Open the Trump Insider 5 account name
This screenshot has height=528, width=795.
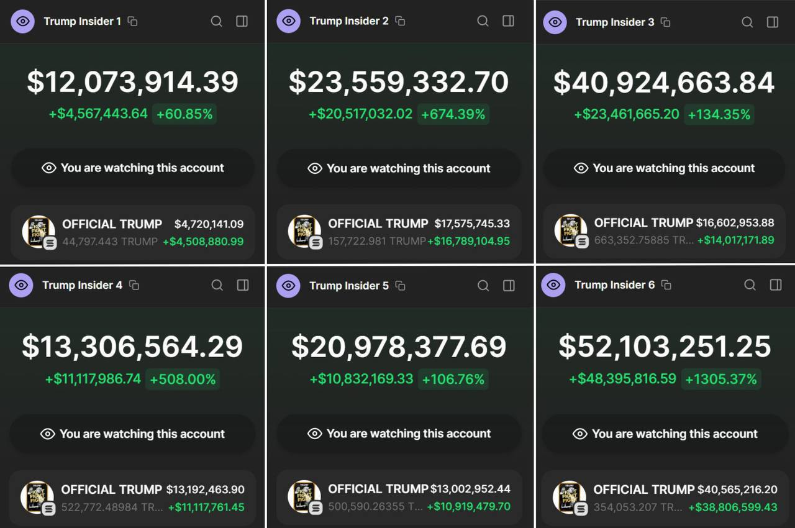coord(348,286)
